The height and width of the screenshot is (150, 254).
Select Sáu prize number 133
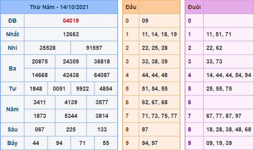[x=102, y=129]
